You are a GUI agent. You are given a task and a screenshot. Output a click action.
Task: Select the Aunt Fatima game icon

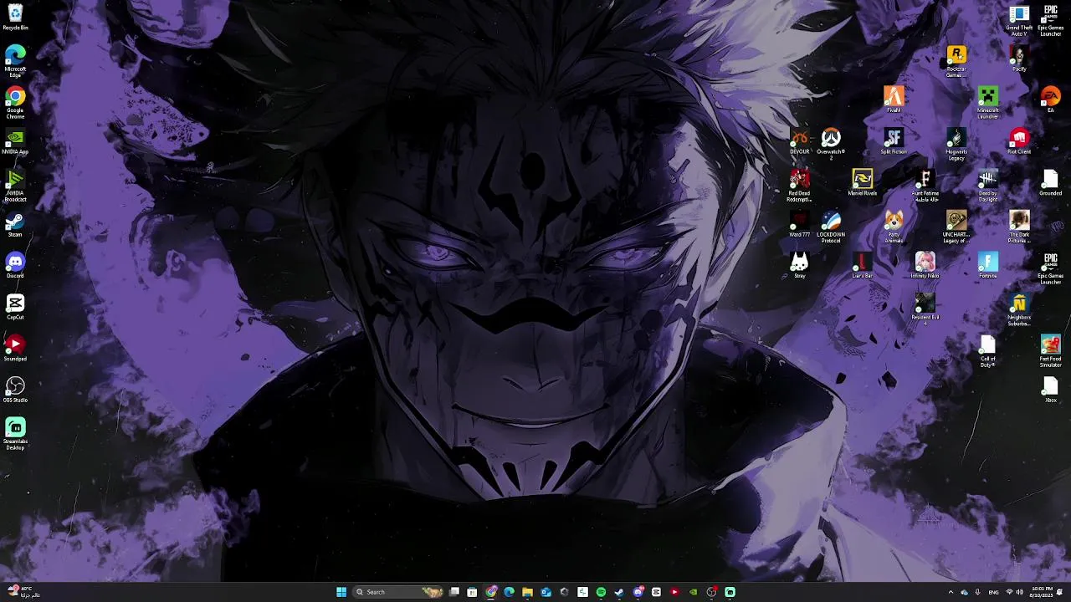point(925,186)
